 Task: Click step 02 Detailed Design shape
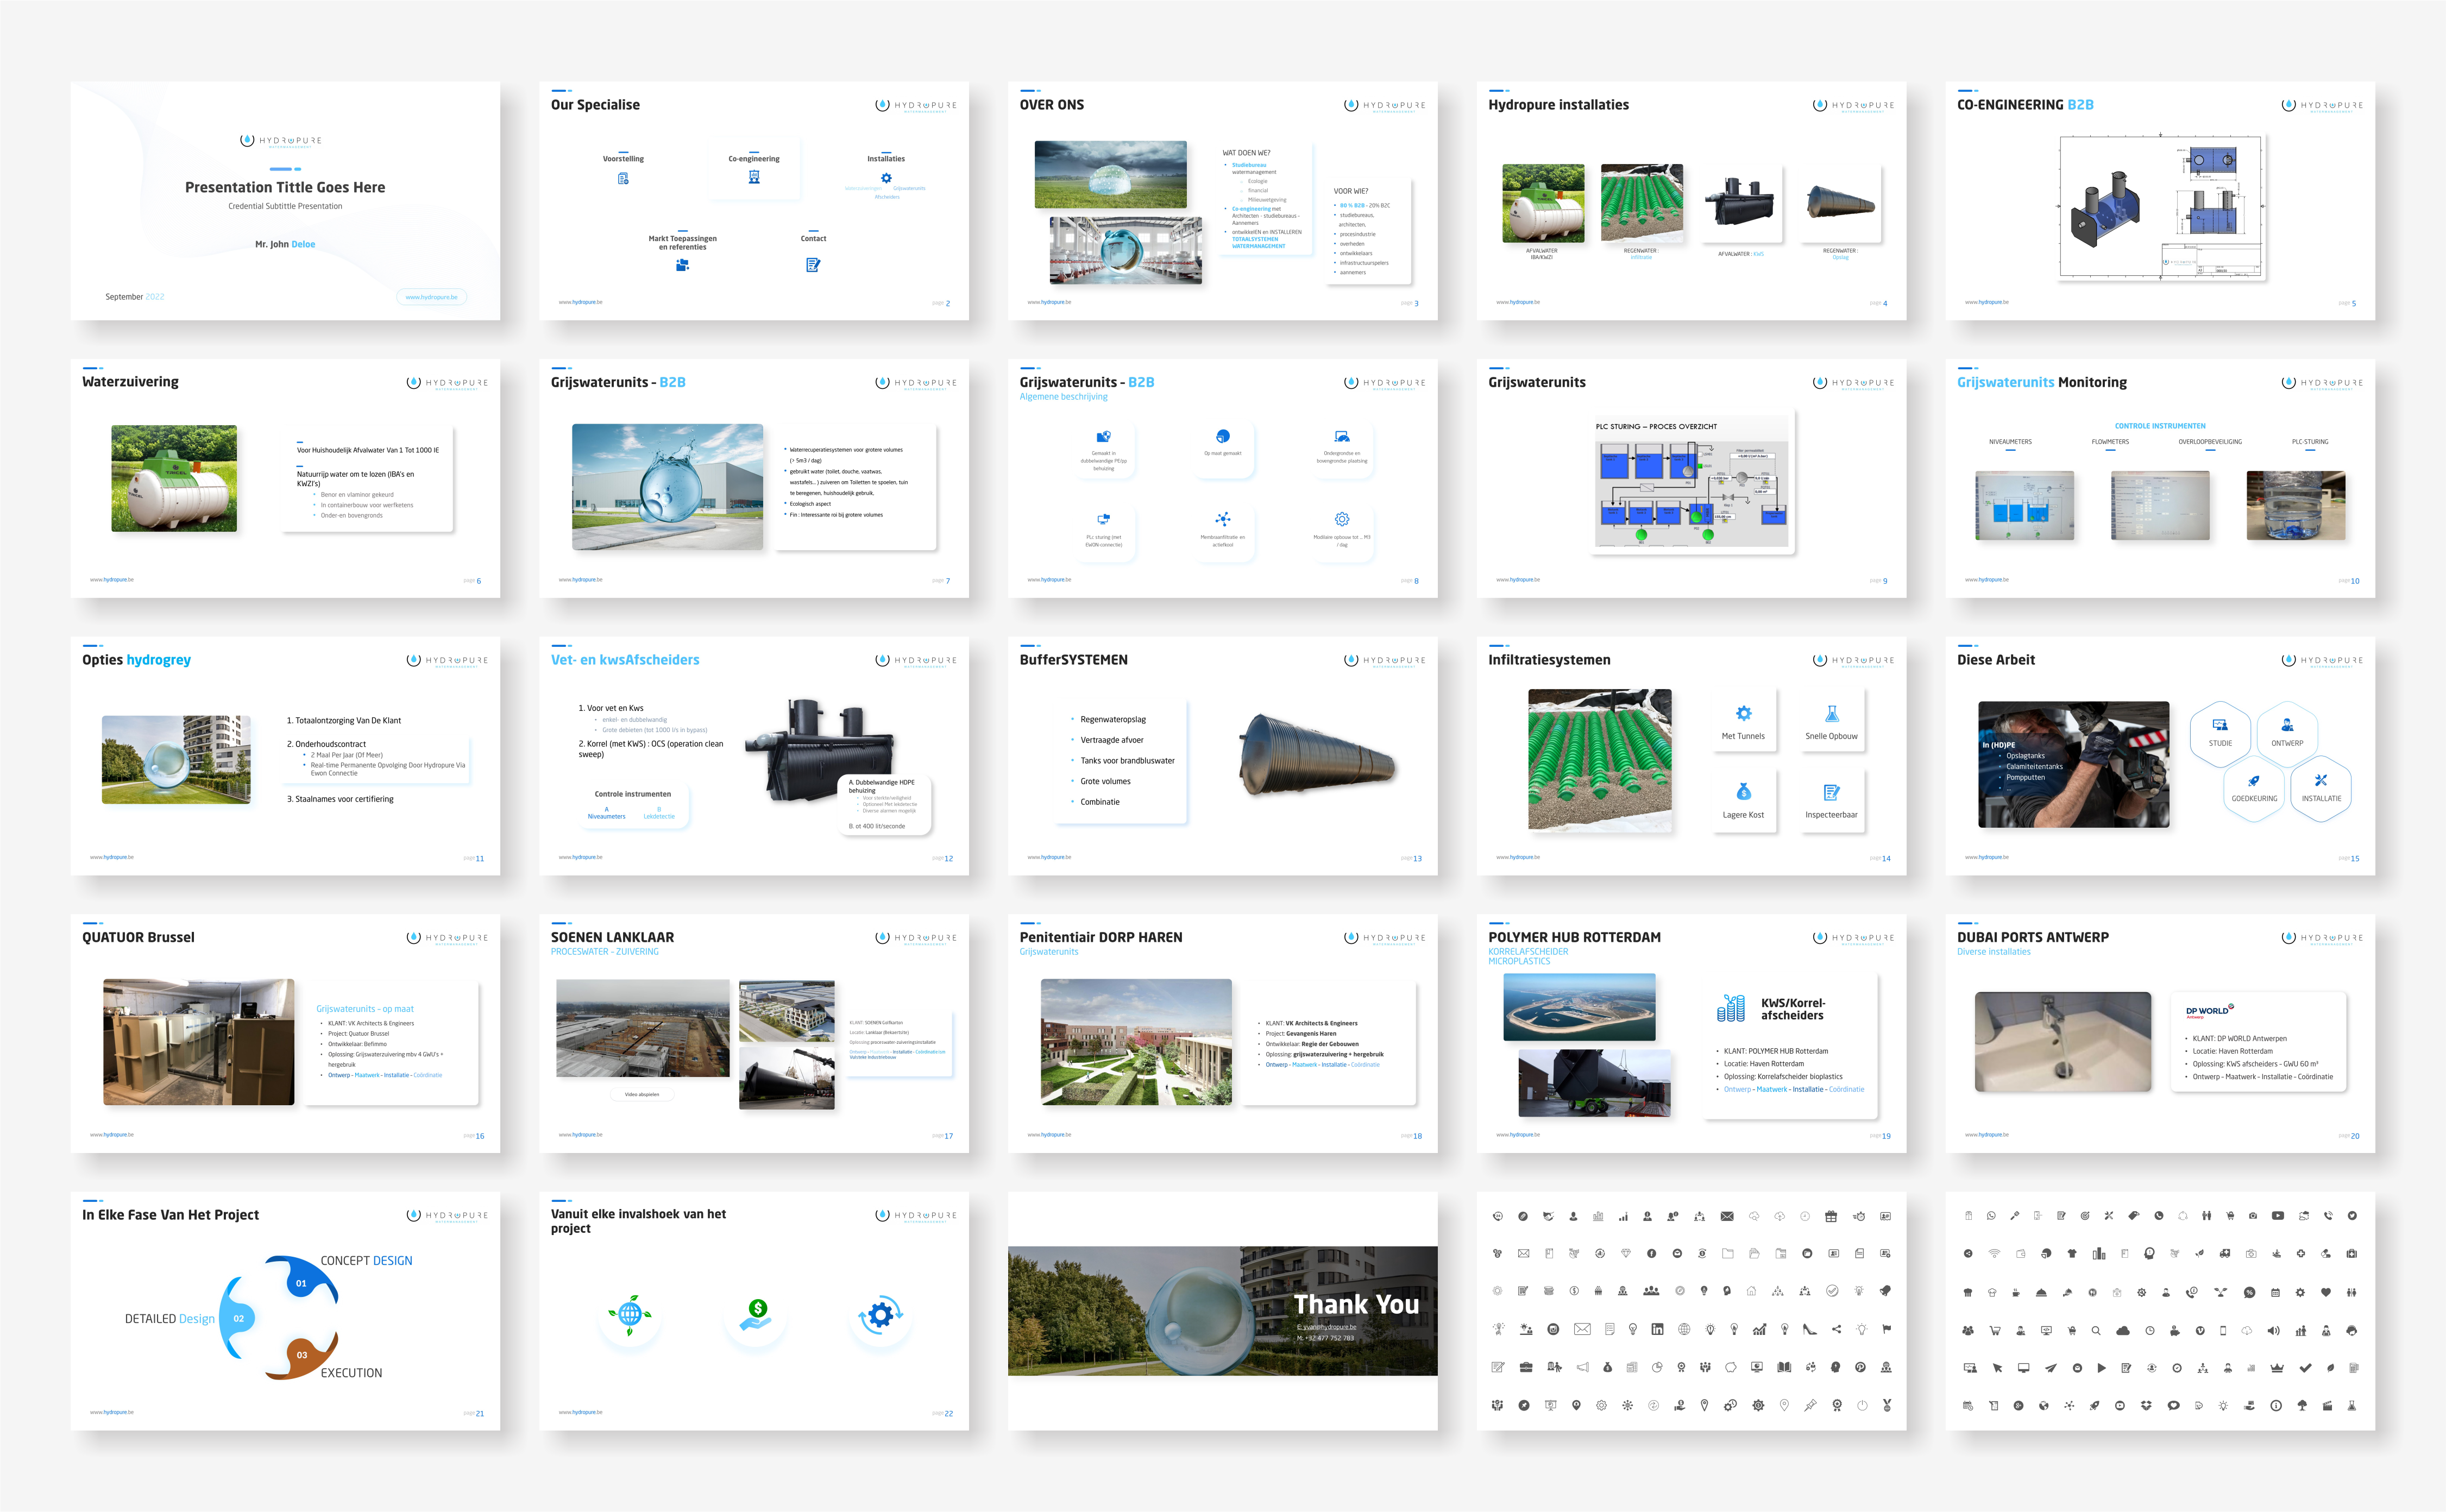click(238, 1318)
